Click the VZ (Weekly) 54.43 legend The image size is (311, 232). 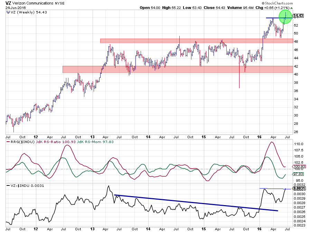pos(29,12)
